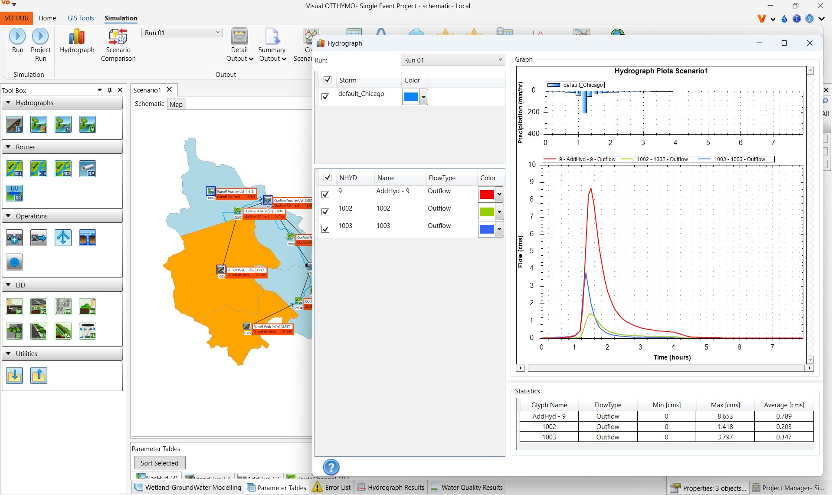Select the RC3 route channel tool
This screenshot has width=832, height=495.
[39, 169]
